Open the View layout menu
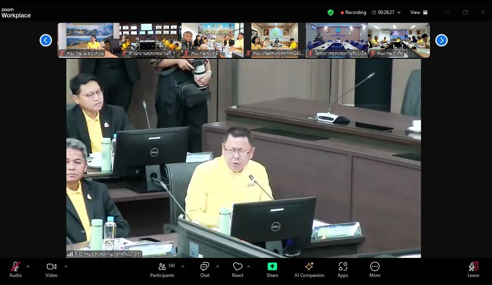The image size is (492, 285). click(419, 12)
